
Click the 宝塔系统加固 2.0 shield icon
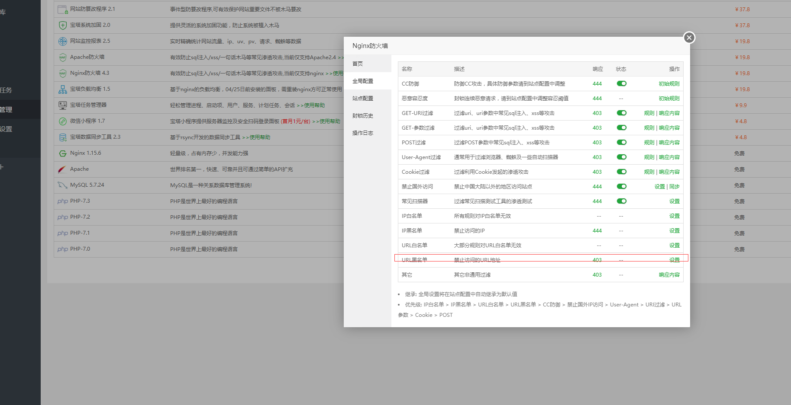[x=62, y=25]
